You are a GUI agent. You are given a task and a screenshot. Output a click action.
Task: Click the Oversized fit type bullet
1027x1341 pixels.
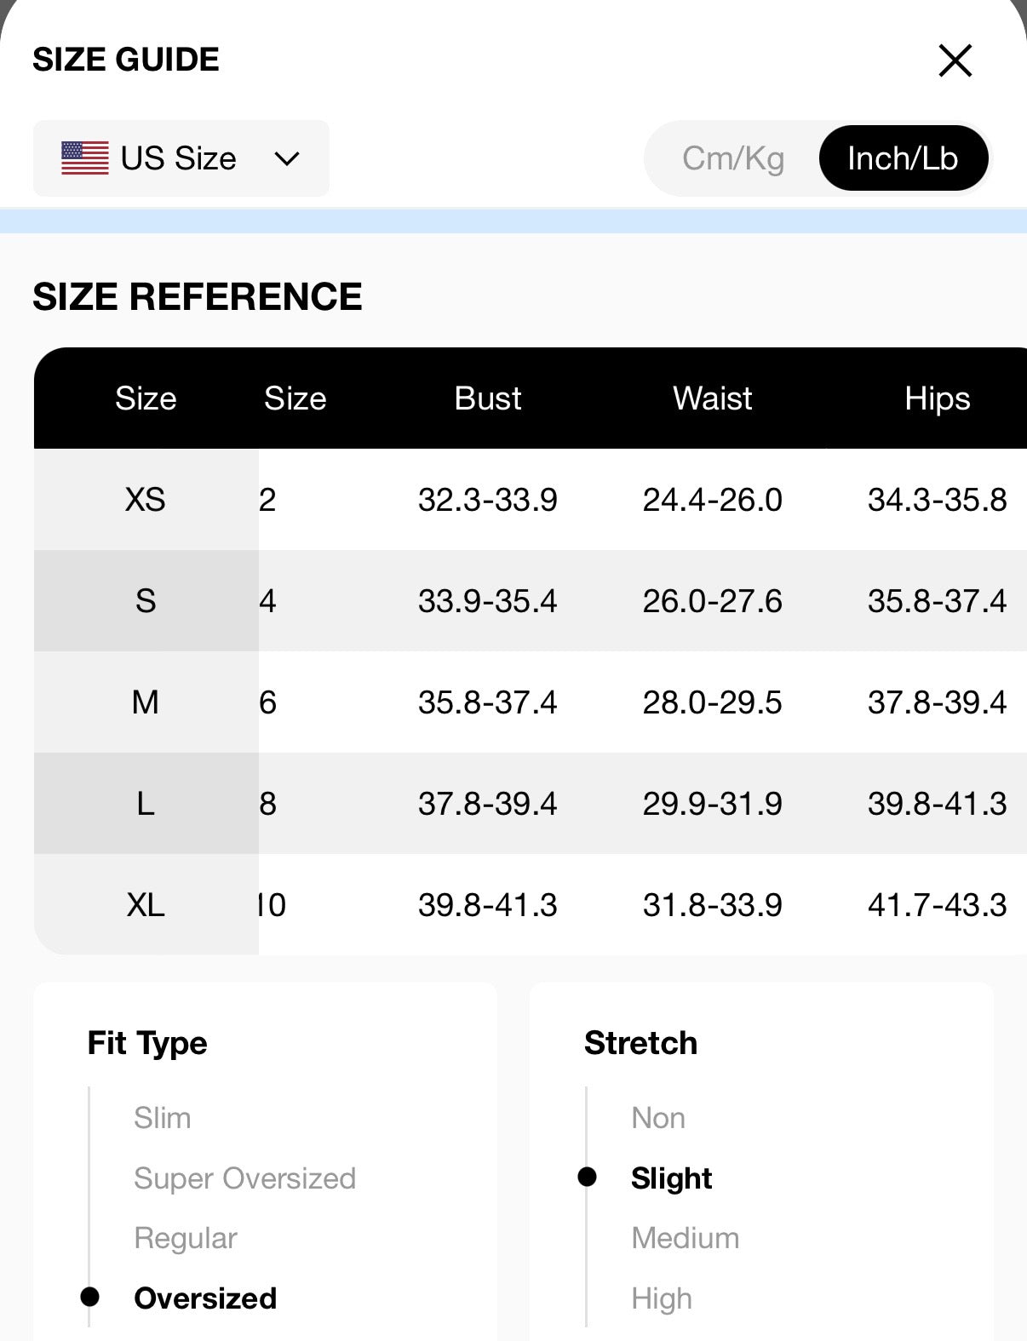point(89,1297)
